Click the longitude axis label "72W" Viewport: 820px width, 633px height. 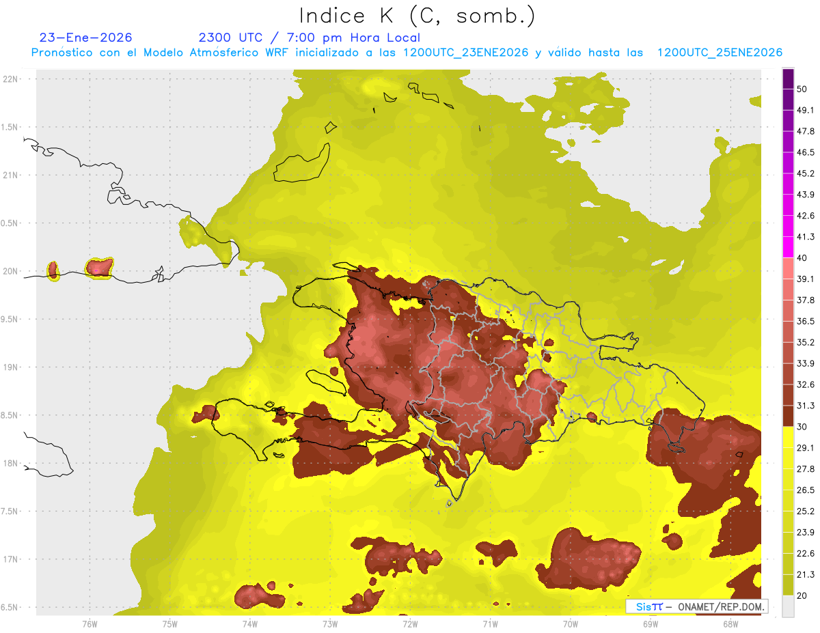tap(410, 624)
